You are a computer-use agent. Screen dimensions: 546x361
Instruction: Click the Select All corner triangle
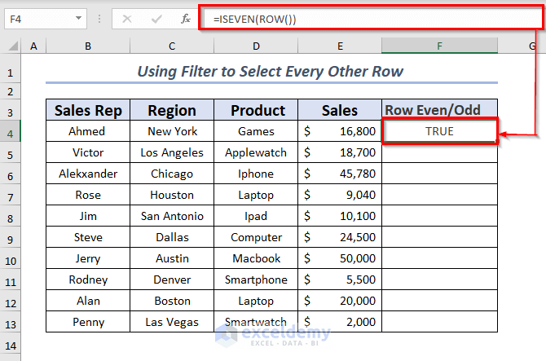pos(11,47)
